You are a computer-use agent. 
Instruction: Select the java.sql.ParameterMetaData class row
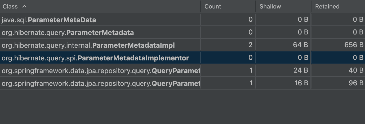(49, 20)
